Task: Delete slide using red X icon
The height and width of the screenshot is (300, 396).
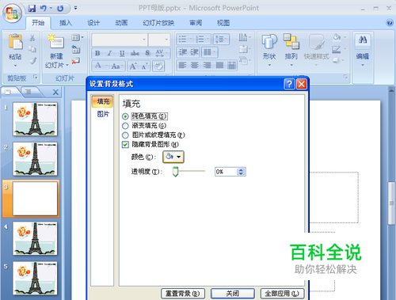Action: coord(76,61)
